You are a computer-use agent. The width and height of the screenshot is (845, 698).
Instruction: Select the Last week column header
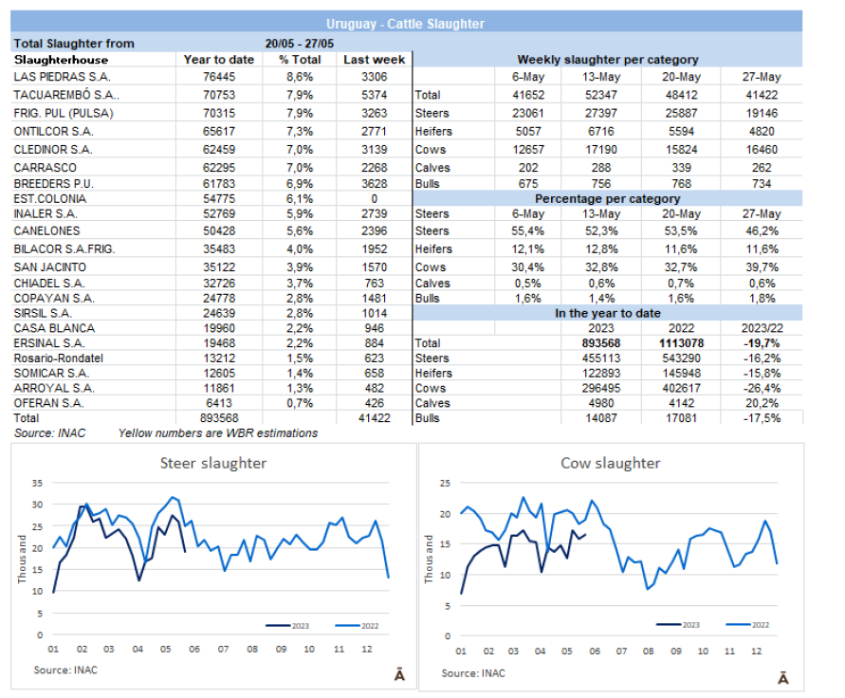(374, 60)
